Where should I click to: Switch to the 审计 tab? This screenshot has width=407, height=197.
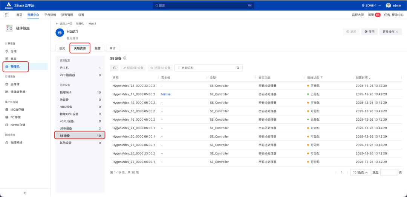point(112,48)
